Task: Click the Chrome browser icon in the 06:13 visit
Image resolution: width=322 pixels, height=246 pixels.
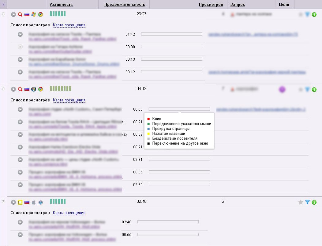Action: click(x=40, y=89)
